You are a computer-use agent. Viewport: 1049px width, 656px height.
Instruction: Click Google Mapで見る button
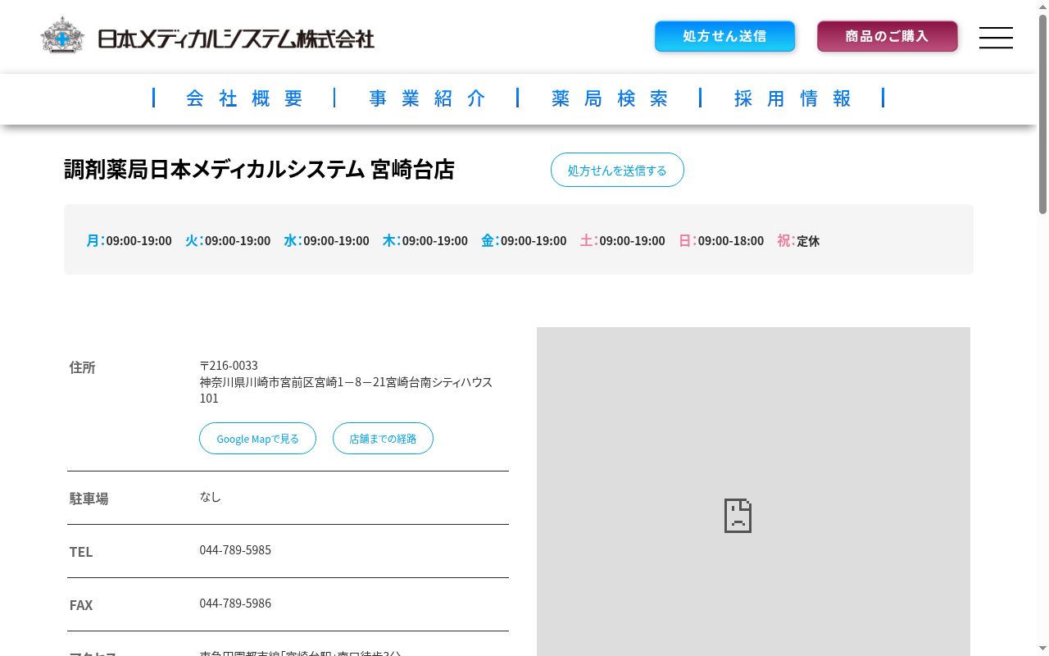257,439
